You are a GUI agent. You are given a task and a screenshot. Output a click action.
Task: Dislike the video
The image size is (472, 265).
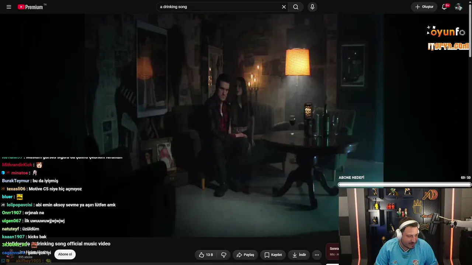click(x=224, y=255)
